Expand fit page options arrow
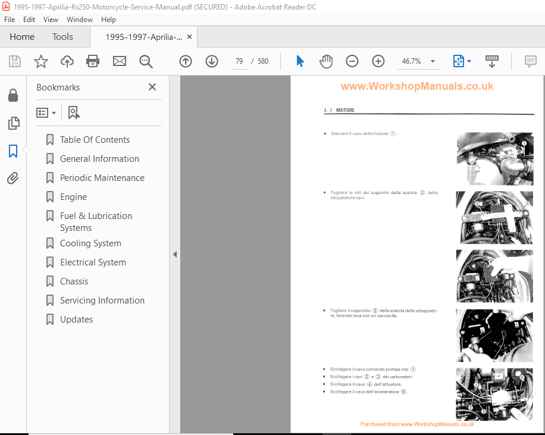 pyautogui.click(x=469, y=61)
